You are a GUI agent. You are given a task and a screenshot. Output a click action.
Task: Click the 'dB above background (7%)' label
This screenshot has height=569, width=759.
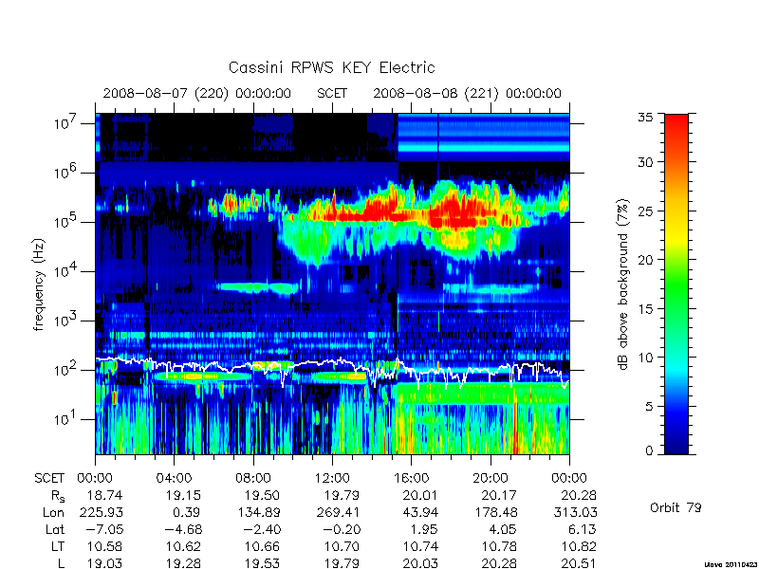(623, 284)
